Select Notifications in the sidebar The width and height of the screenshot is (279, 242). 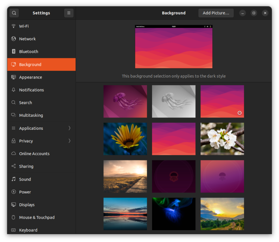42,90
